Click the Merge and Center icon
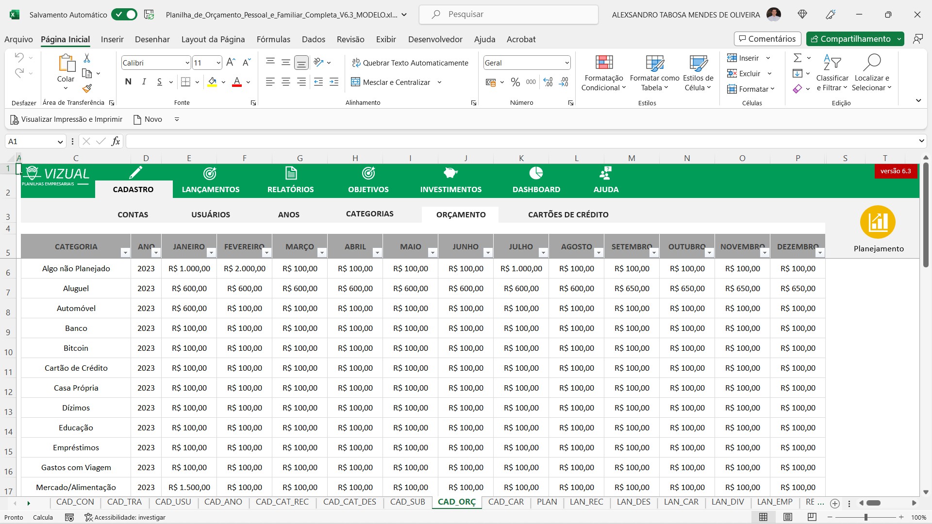932x524 pixels. (x=355, y=82)
